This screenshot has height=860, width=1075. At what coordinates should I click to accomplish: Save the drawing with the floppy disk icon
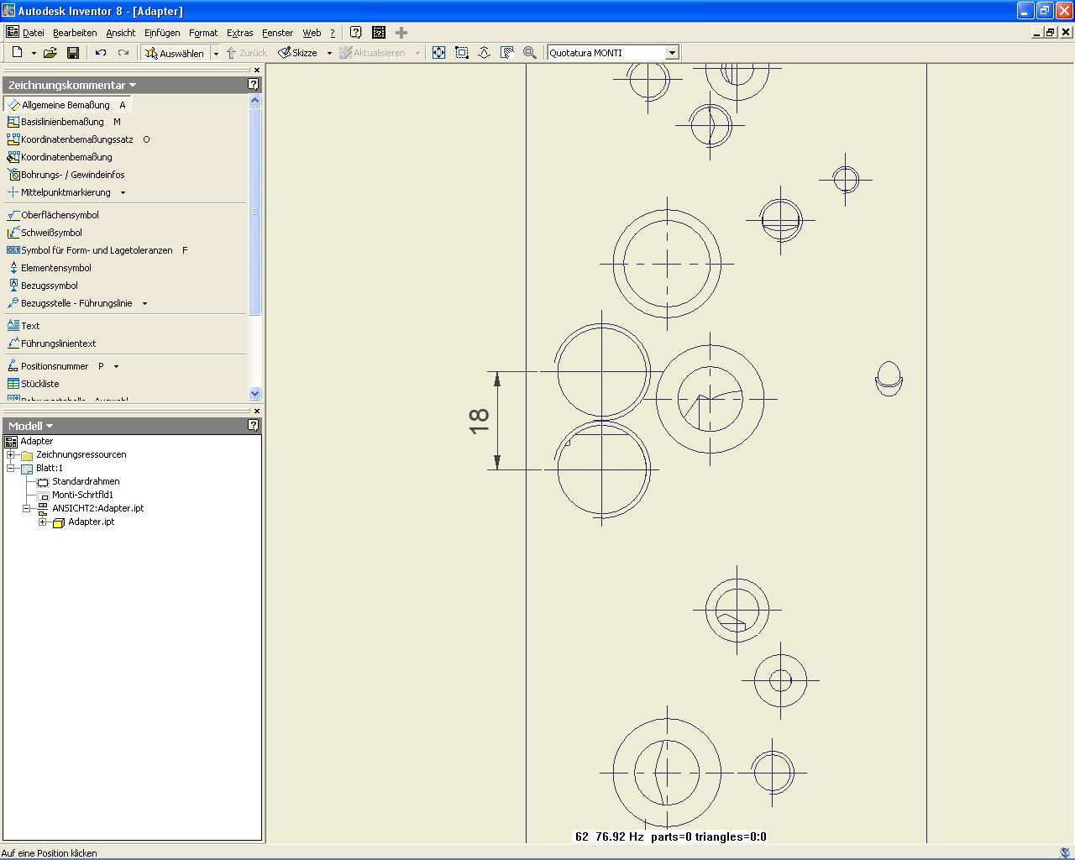[x=73, y=53]
